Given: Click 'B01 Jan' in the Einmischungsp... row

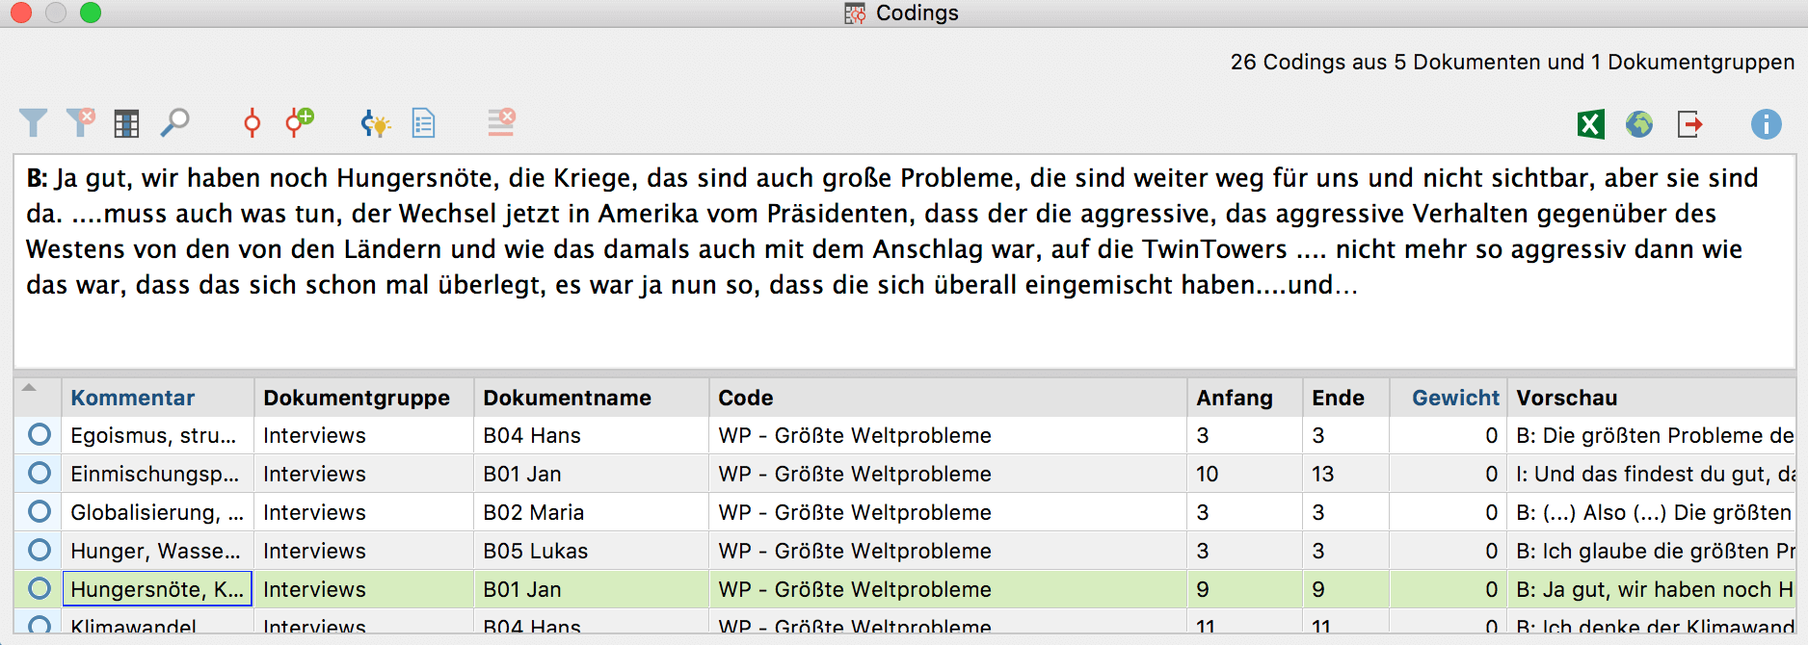Looking at the screenshot, I should 591,474.
